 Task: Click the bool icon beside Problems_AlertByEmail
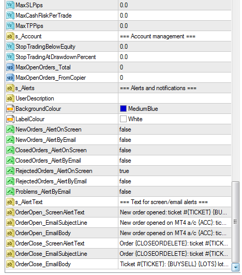pyautogui.click(x=10, y=191)
